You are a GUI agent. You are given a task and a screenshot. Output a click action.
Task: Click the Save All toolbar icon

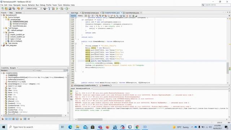14,9
